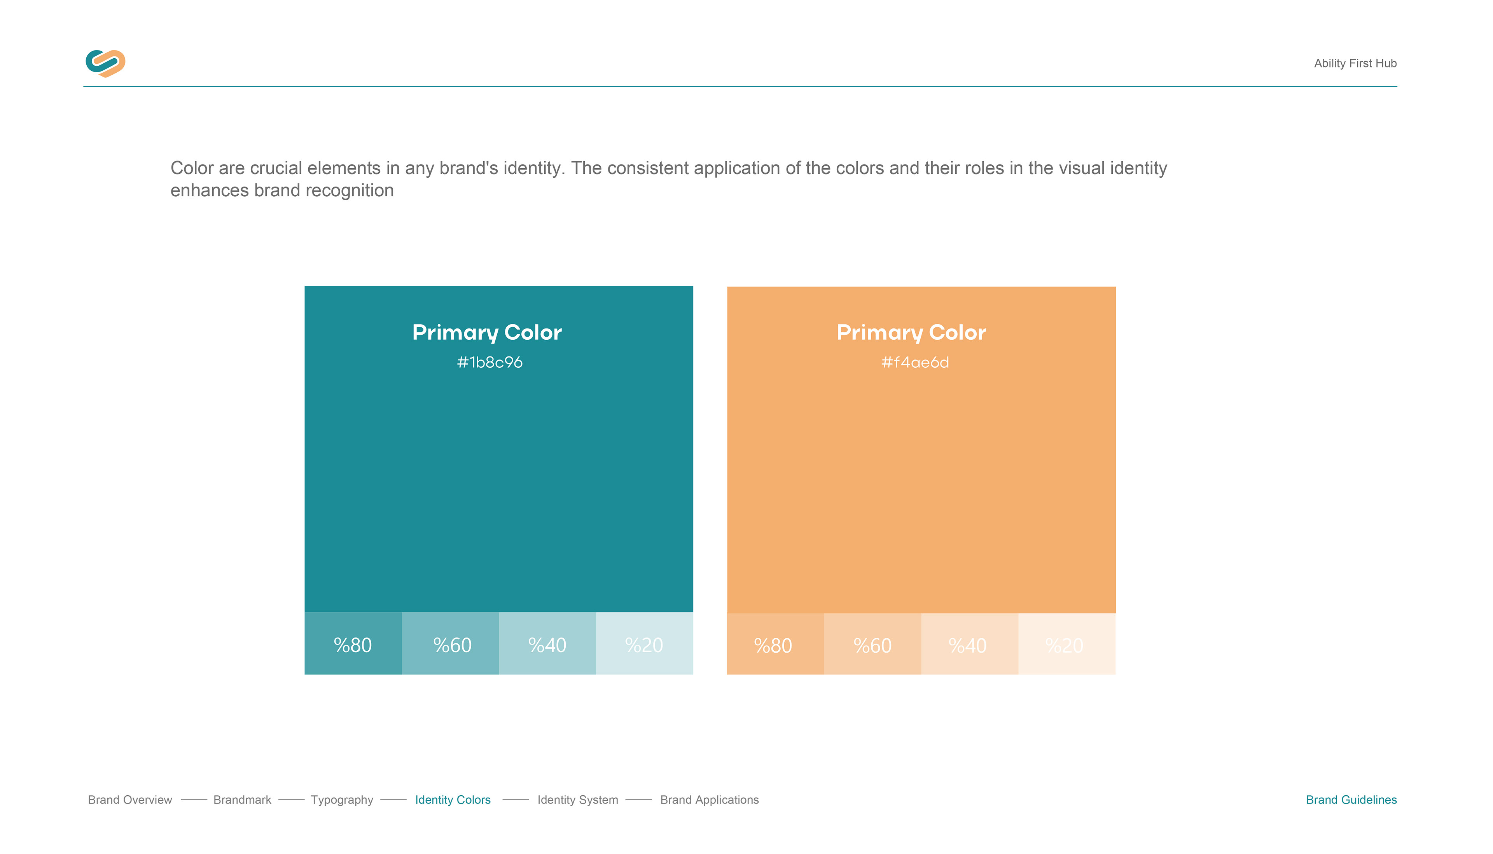Choose the teal %20 tint swatch

coord(645,644)
